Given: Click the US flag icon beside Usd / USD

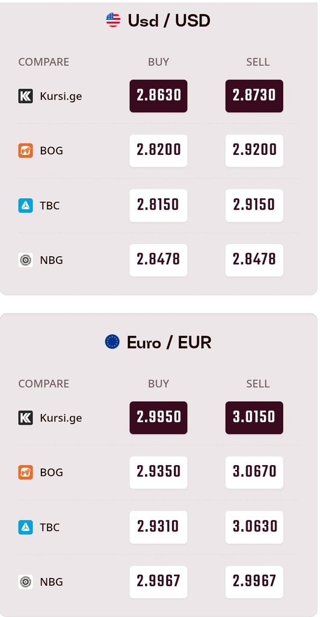Looking at the screenshot, I should (113, 20).
